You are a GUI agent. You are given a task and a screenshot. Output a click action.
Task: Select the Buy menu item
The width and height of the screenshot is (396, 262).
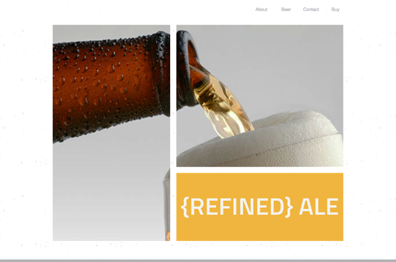335,9
